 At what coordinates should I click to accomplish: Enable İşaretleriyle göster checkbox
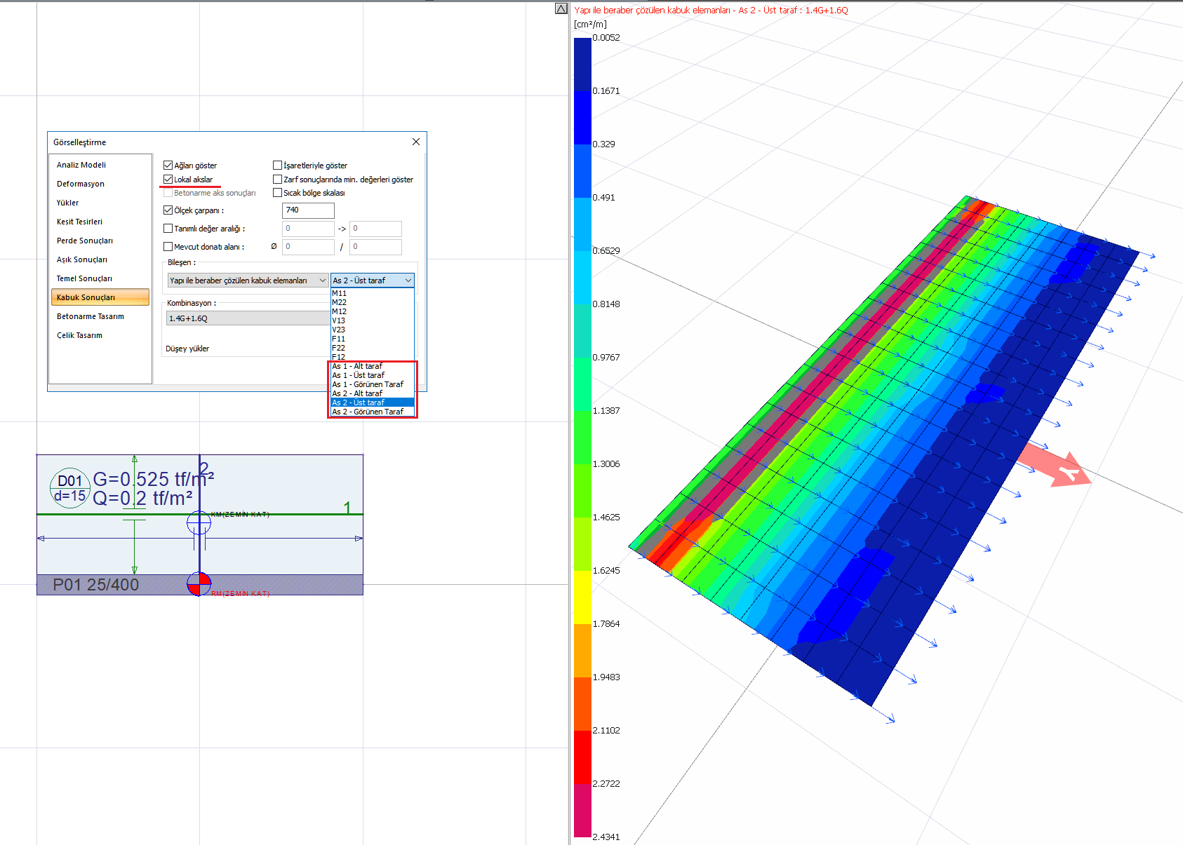click(x=278, y=165)
